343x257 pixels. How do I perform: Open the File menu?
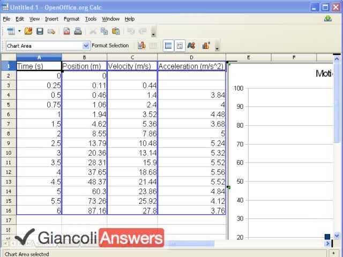pos(6,19)
